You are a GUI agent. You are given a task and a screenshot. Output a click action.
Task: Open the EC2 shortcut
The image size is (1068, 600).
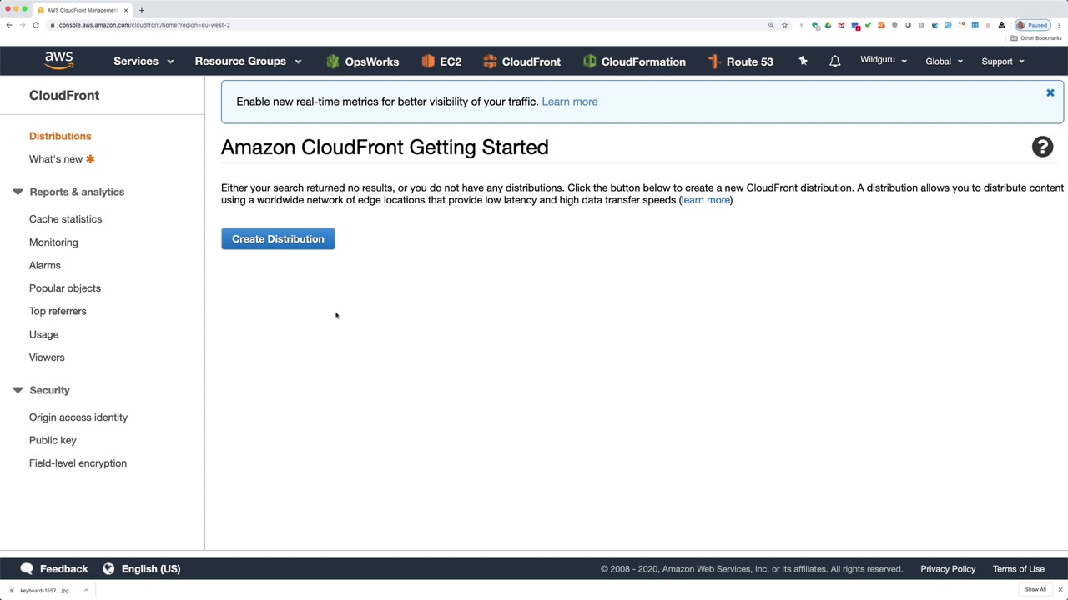coord(441,62)
